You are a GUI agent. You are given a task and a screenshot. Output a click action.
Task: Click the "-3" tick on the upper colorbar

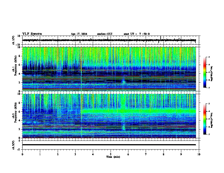pyautogui.click(x=209, y=57)
